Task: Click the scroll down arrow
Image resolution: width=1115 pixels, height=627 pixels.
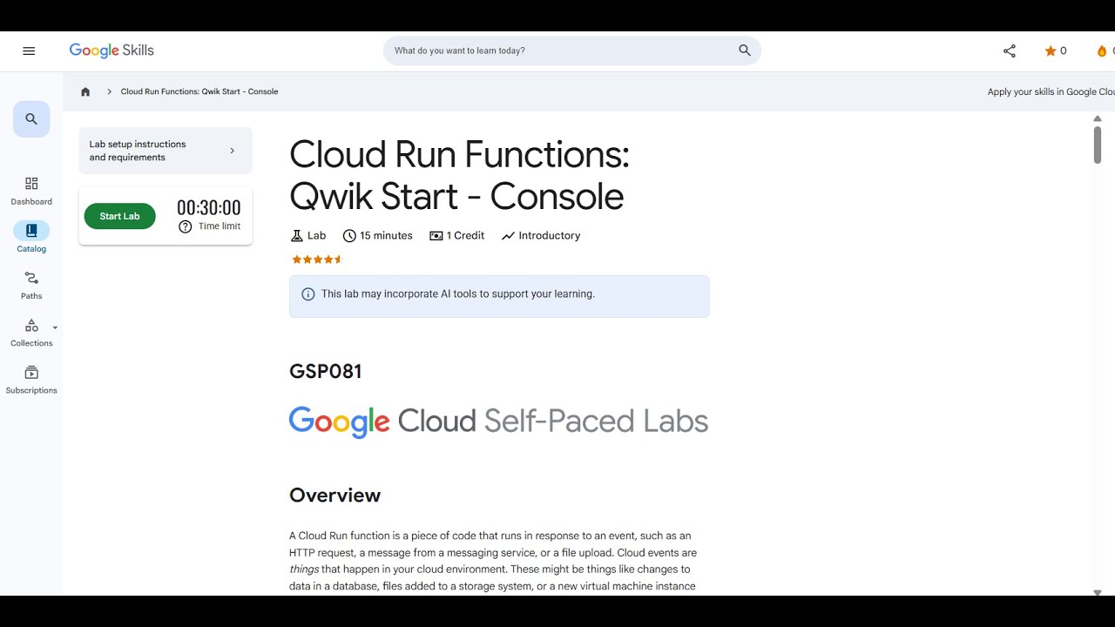Action: 1098,592
